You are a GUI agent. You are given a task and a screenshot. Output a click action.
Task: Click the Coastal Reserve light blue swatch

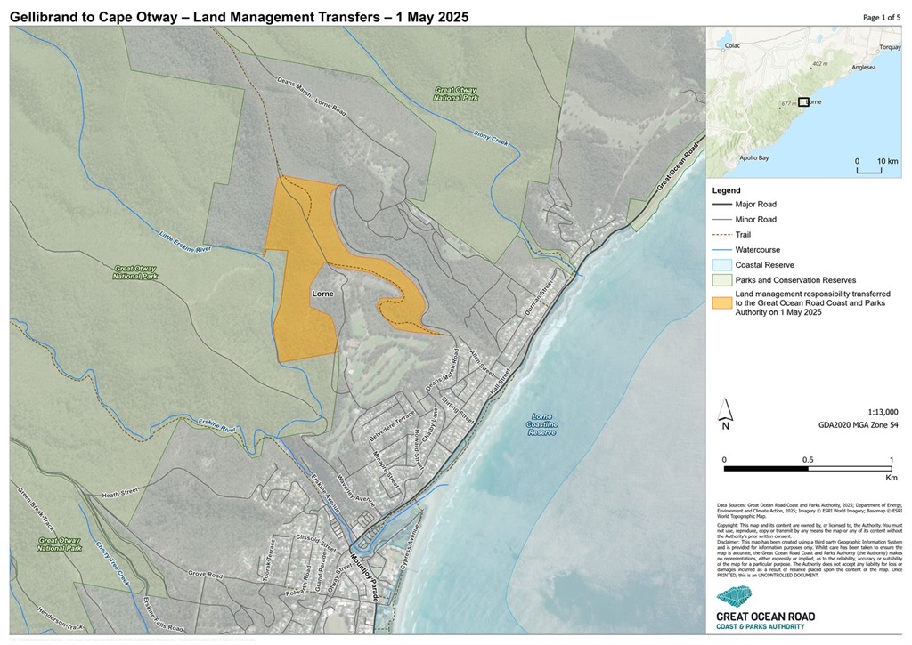(721, 265)
